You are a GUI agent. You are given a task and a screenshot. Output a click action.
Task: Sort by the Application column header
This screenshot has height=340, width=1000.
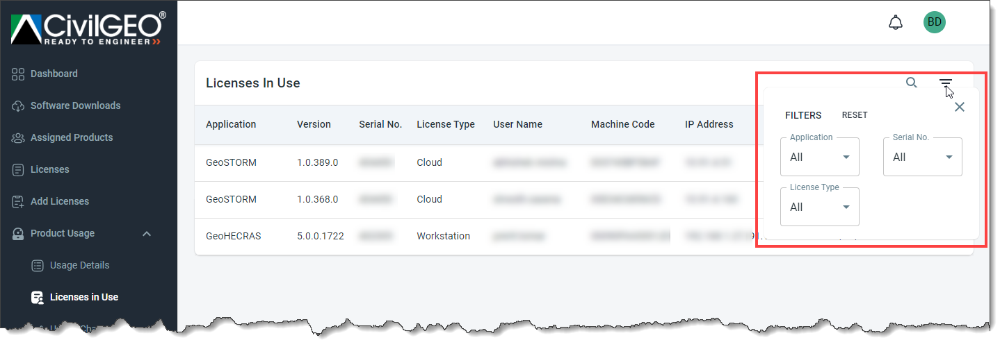coord(231,124)
